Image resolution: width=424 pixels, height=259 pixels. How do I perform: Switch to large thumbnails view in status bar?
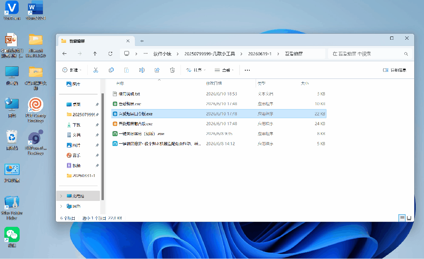pos(409,218)
